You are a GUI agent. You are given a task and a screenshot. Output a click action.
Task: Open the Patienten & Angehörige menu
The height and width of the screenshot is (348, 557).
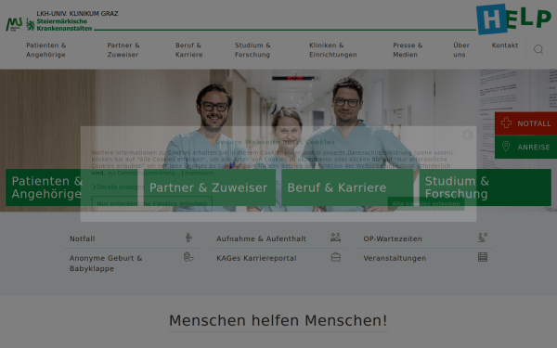click(46, 50)
